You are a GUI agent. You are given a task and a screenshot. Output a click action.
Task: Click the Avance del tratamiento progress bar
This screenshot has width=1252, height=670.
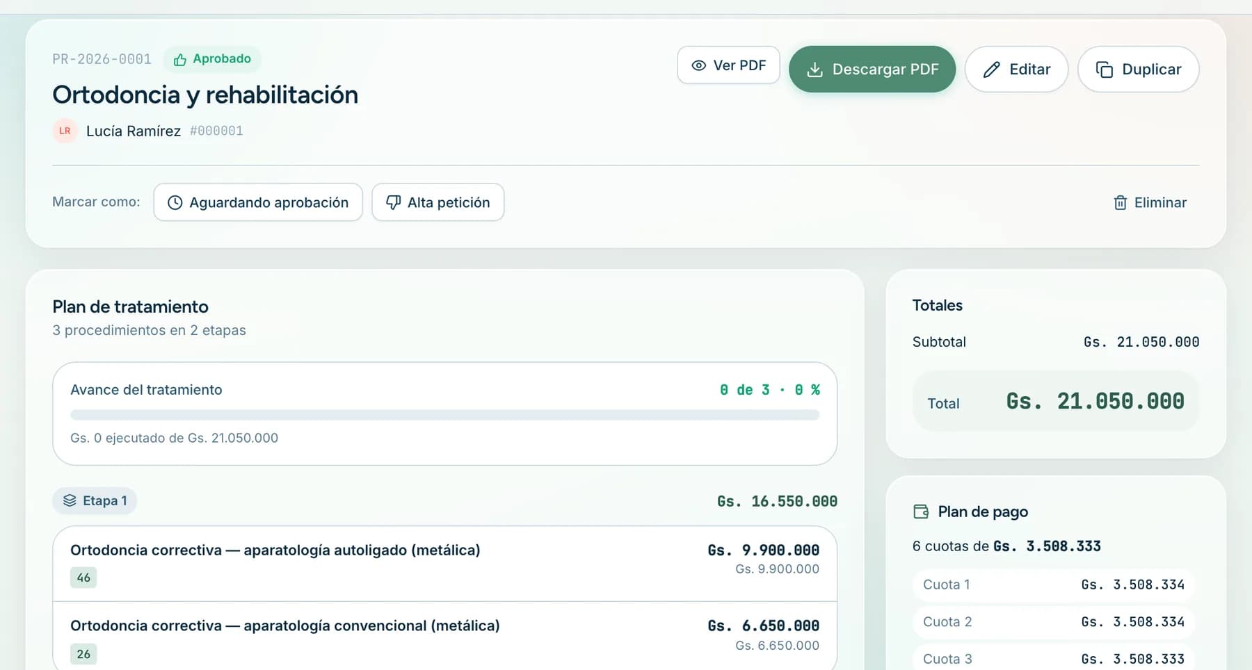(x=445, y=415)
